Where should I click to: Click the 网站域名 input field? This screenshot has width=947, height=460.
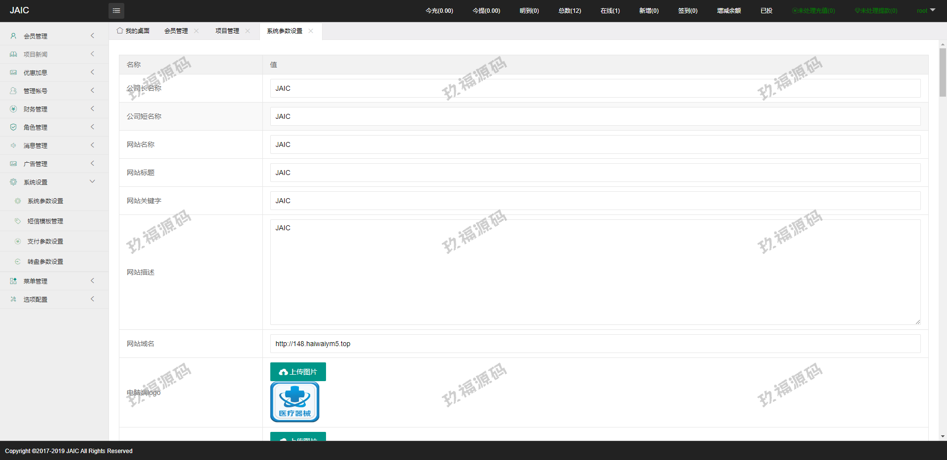coord(595,344)
